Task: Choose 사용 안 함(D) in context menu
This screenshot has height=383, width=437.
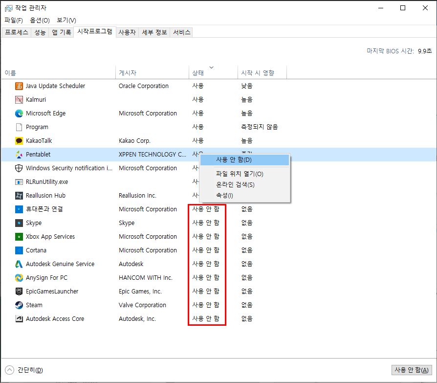Action: pos(244,160)
